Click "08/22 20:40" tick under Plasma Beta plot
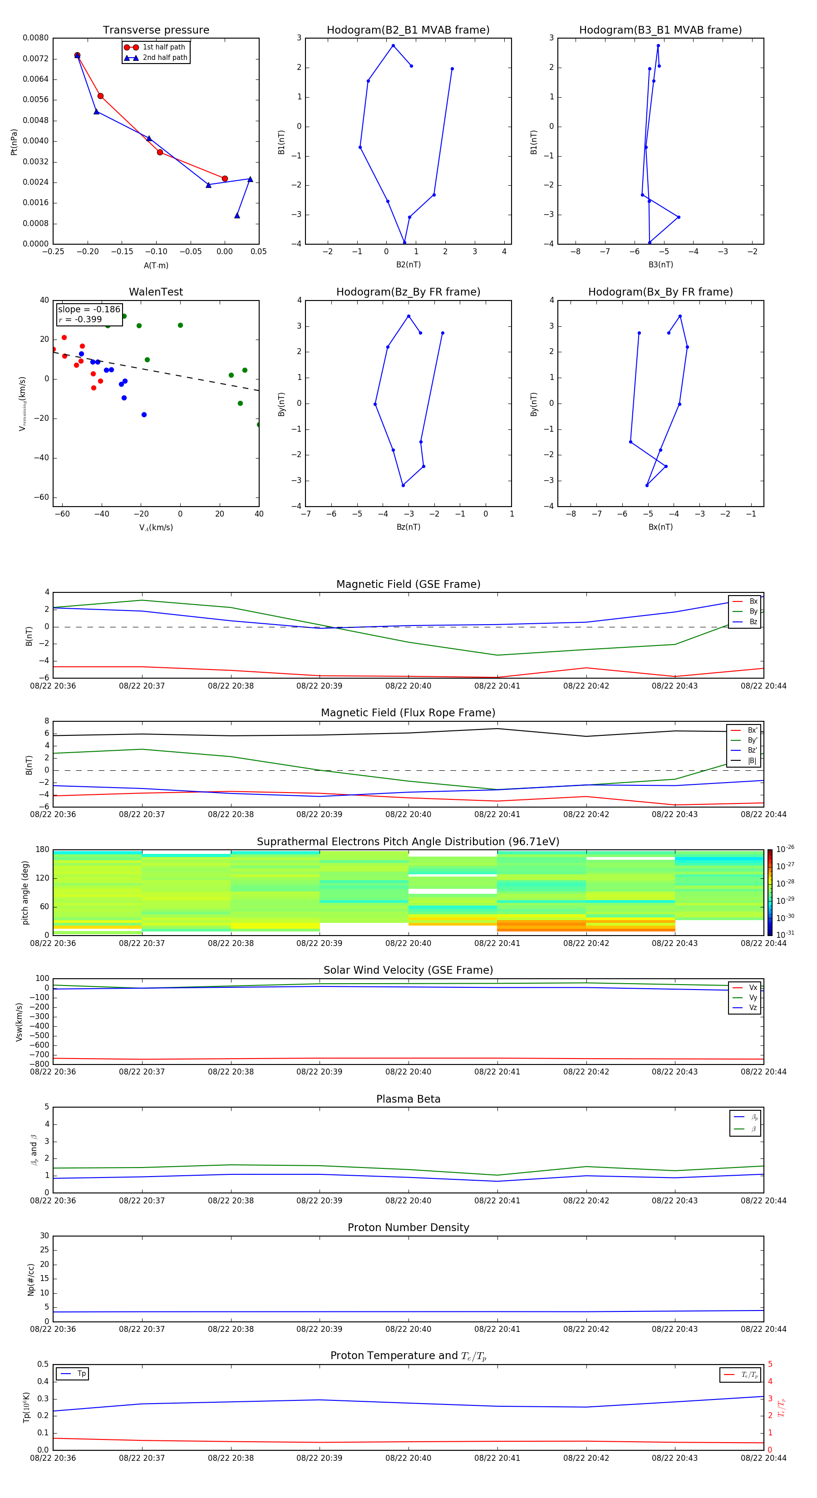The width and height of the screenshot is (817, 1498). [408, 1200]
